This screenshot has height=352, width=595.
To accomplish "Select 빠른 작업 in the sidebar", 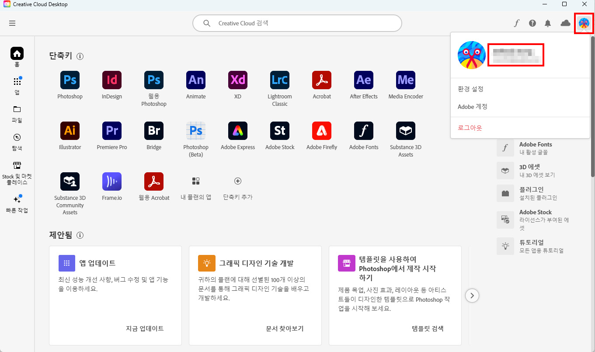I will coord(17,206).
